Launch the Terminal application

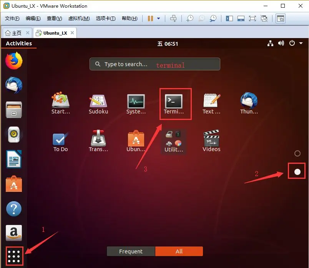(x=174, y=104)
